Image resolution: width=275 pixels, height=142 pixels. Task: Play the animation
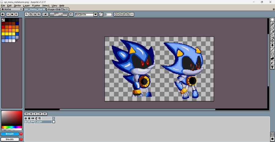[x=36, y=114]
